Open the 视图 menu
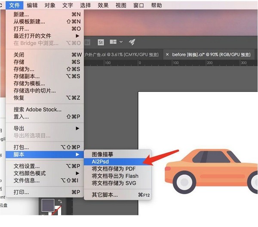The width and height of the screenshot is (258, 227). click(121, 5)
